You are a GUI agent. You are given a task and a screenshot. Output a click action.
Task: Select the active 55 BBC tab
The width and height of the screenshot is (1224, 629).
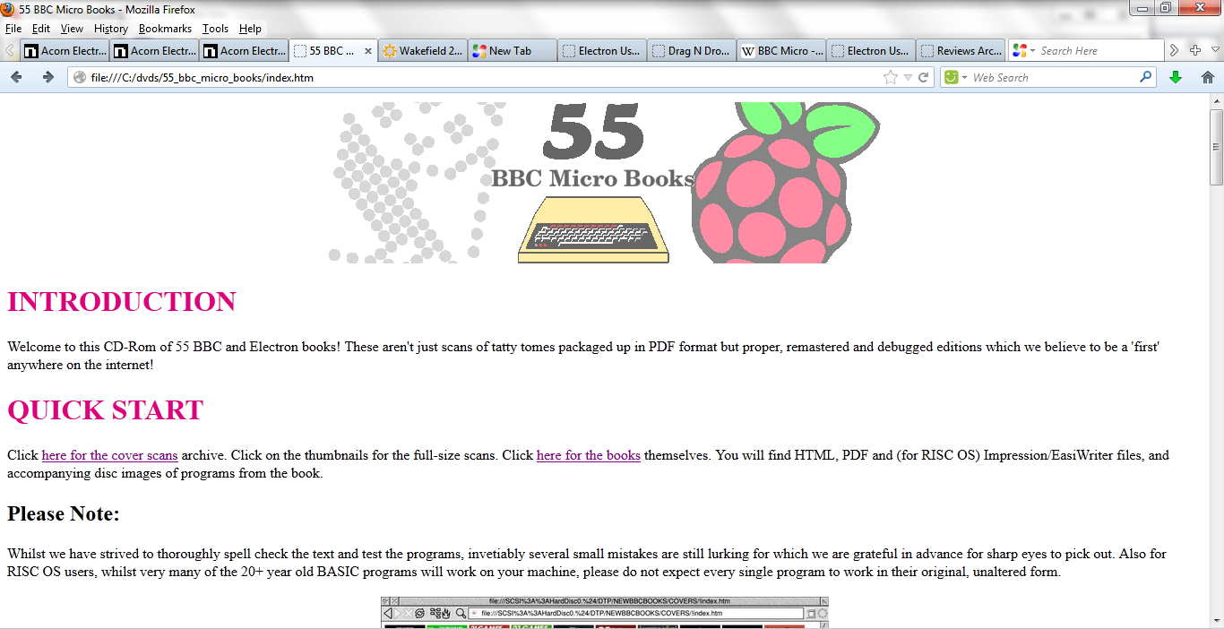point(333,51)
